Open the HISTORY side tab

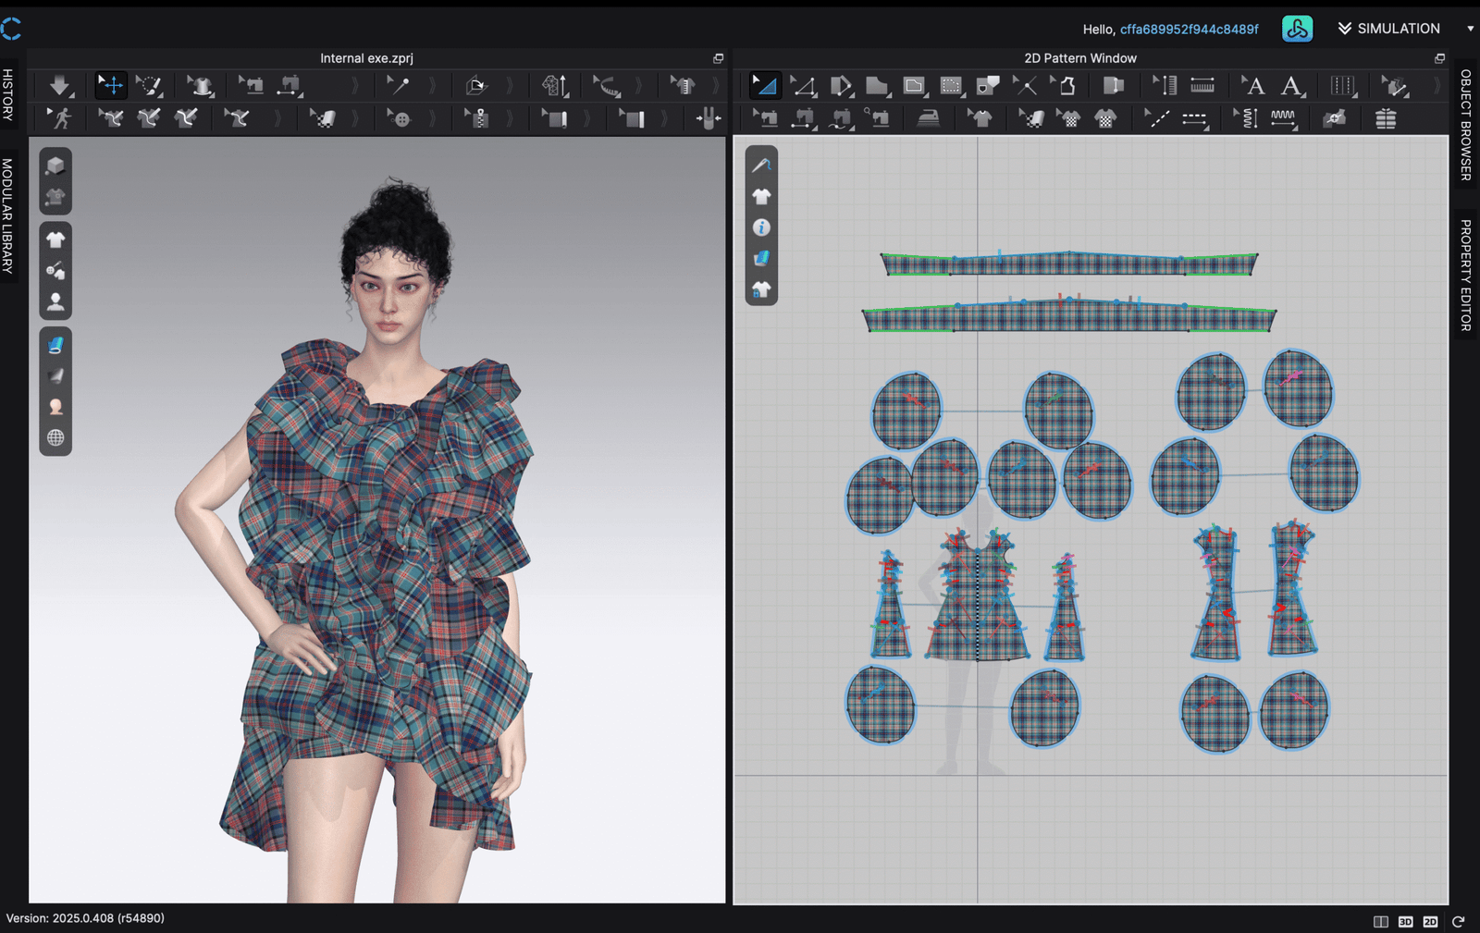point(8,94)
